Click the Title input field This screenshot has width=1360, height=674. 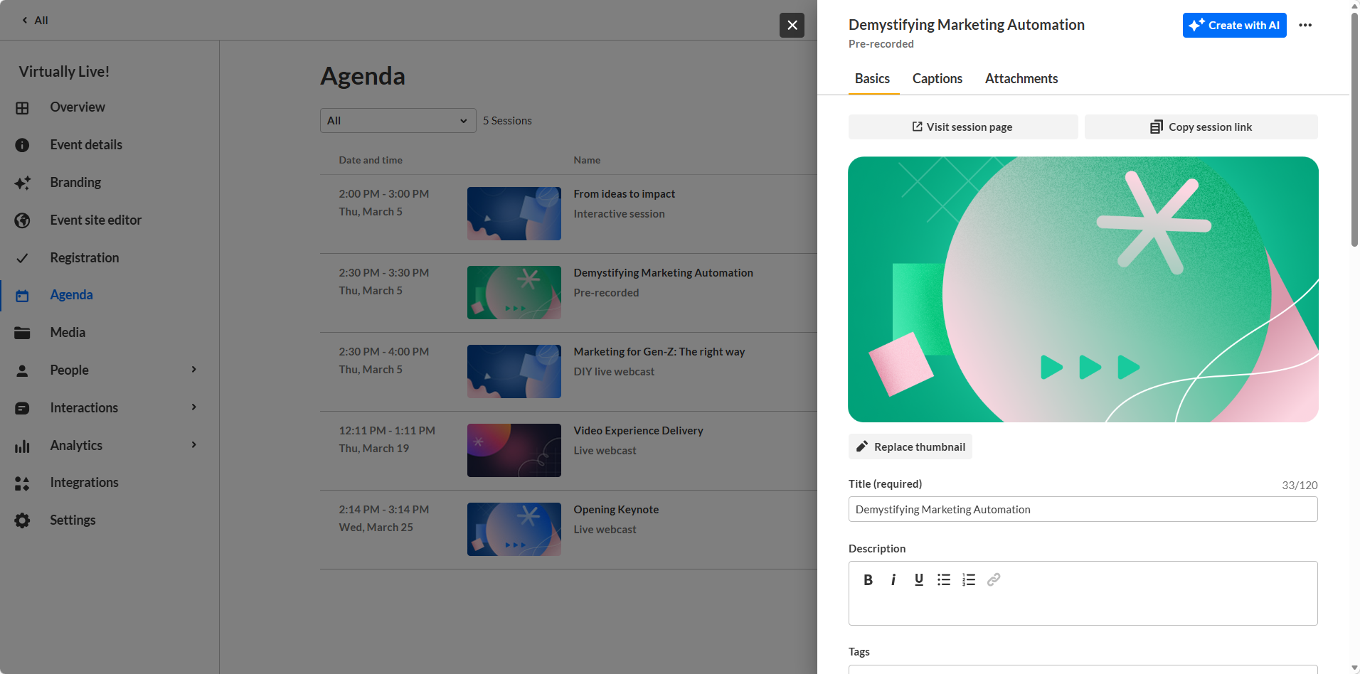click(x=1083, y=509)
